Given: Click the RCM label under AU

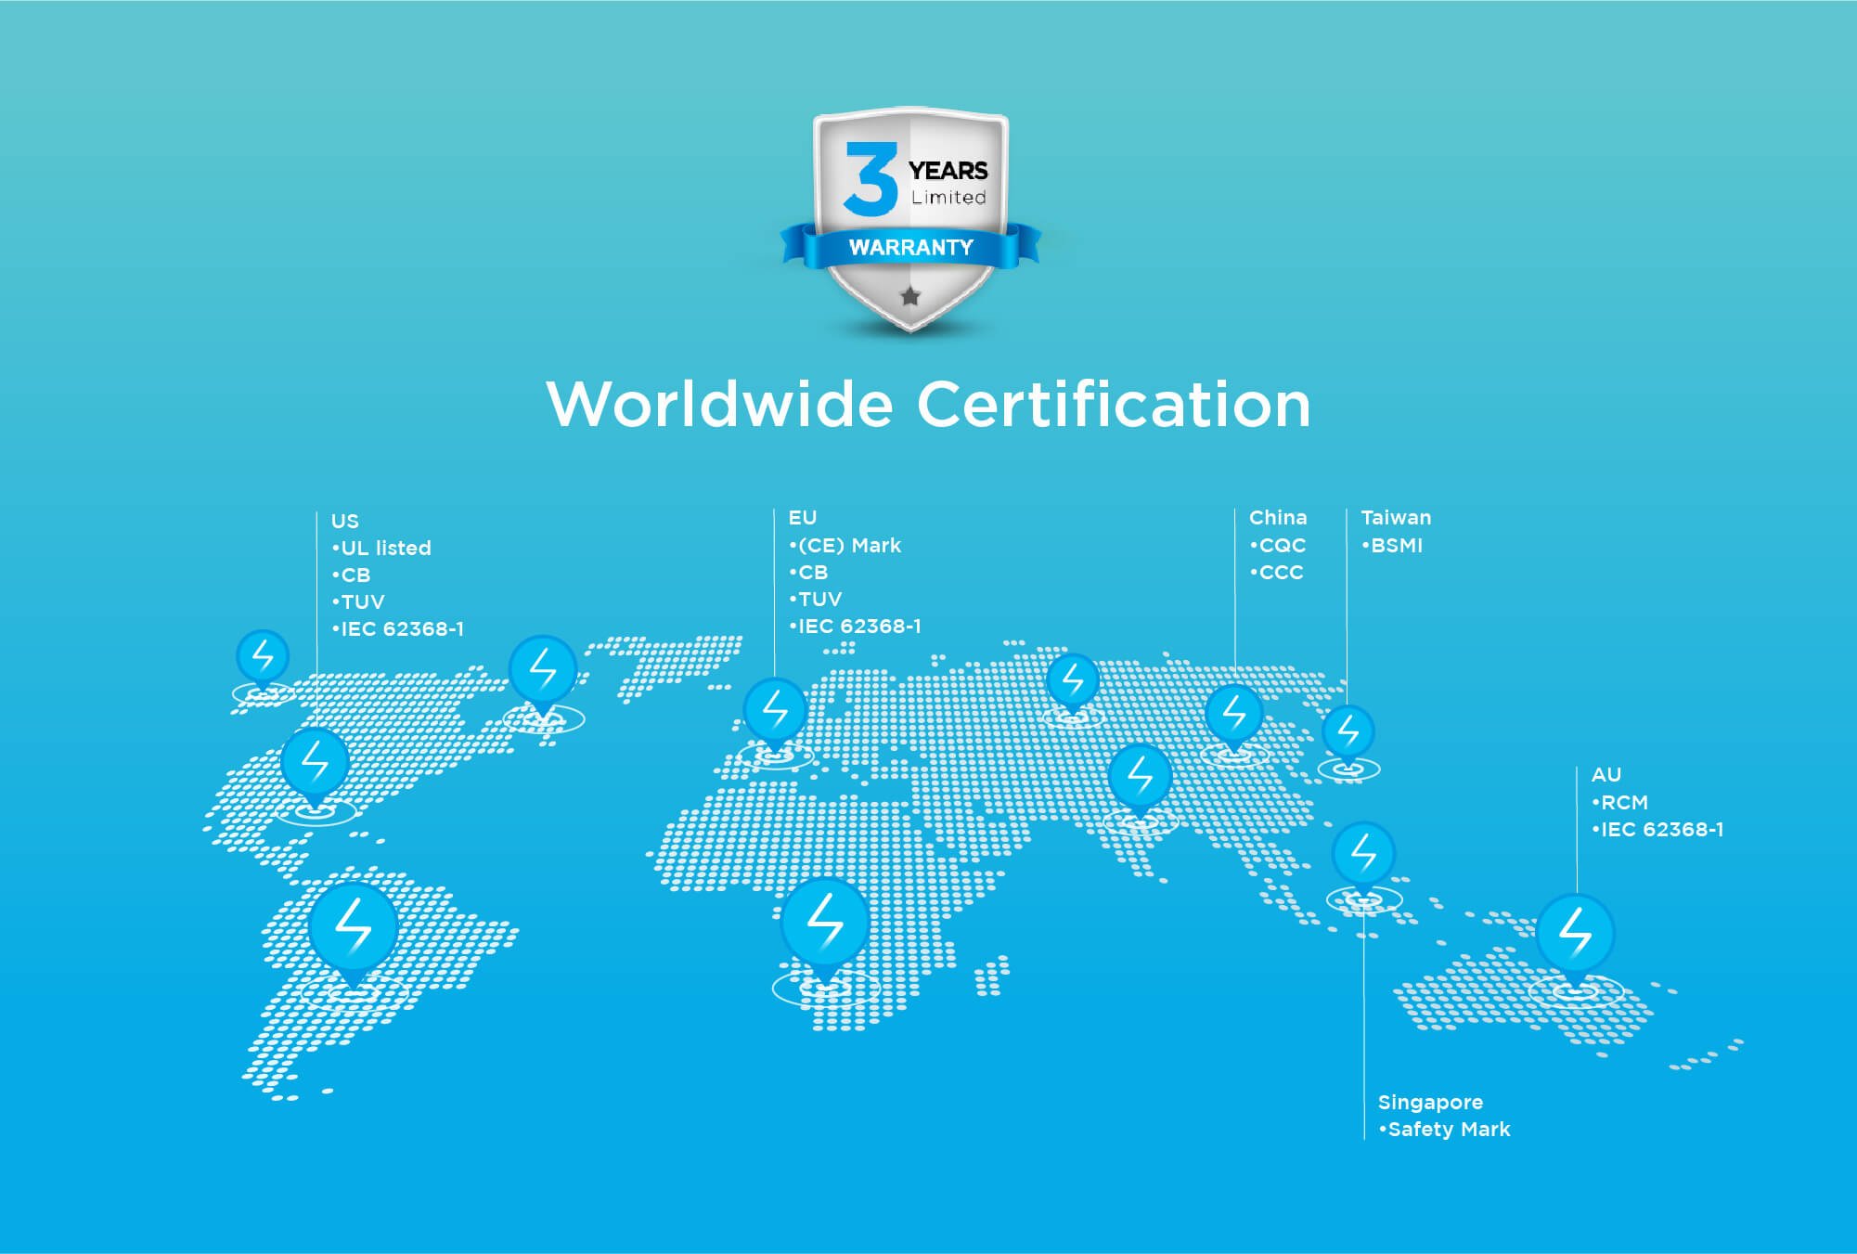Looking at the screenshot, I should coord(1623,802).
